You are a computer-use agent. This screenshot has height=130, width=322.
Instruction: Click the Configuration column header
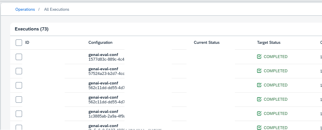pos(100,43)
